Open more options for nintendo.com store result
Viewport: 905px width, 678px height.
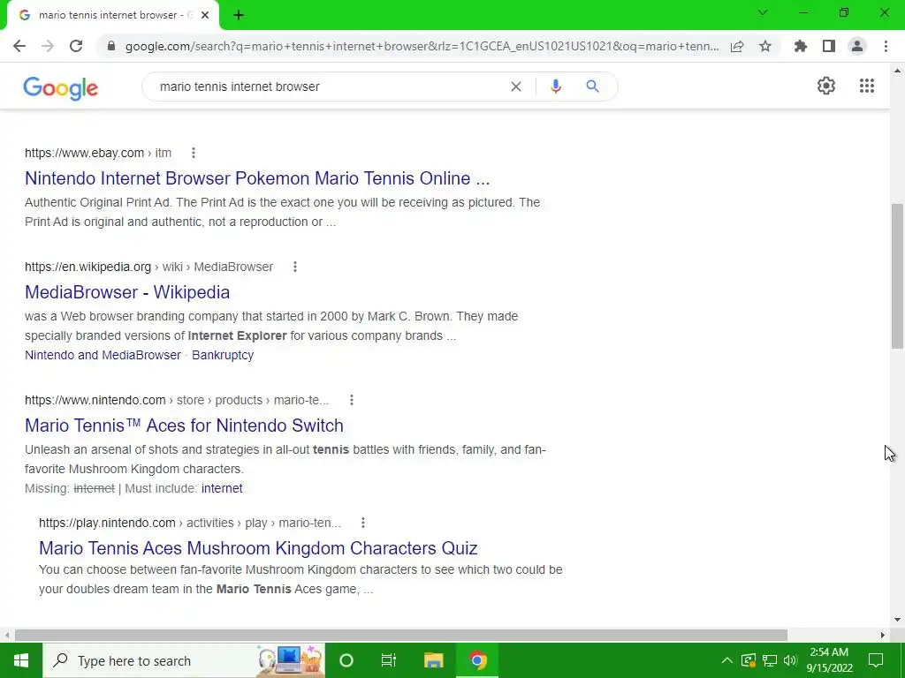click(x=352, y=400)
